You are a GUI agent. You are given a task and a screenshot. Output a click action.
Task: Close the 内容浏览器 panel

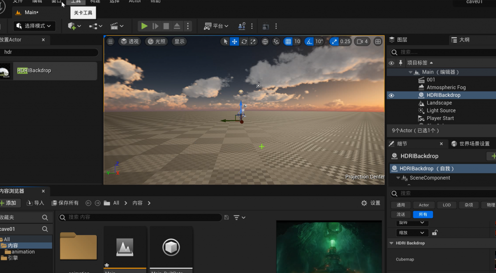(x=43, y=191)
